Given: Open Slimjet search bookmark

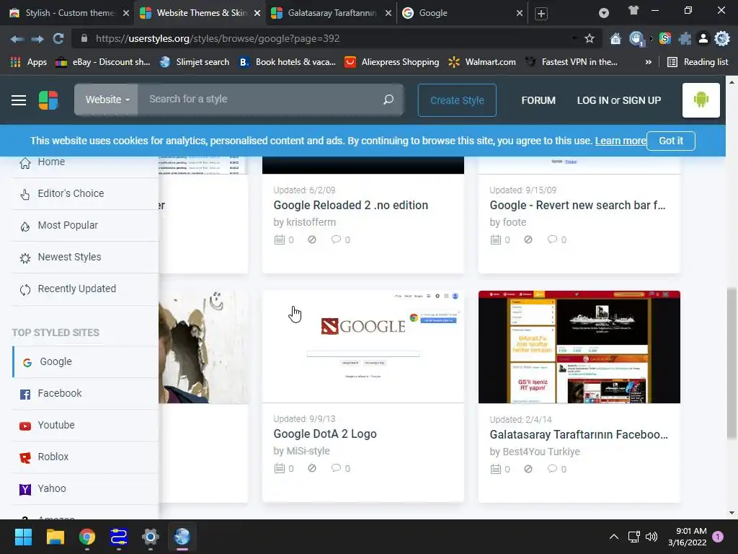Looking at the screenshot, I should 195,62.
